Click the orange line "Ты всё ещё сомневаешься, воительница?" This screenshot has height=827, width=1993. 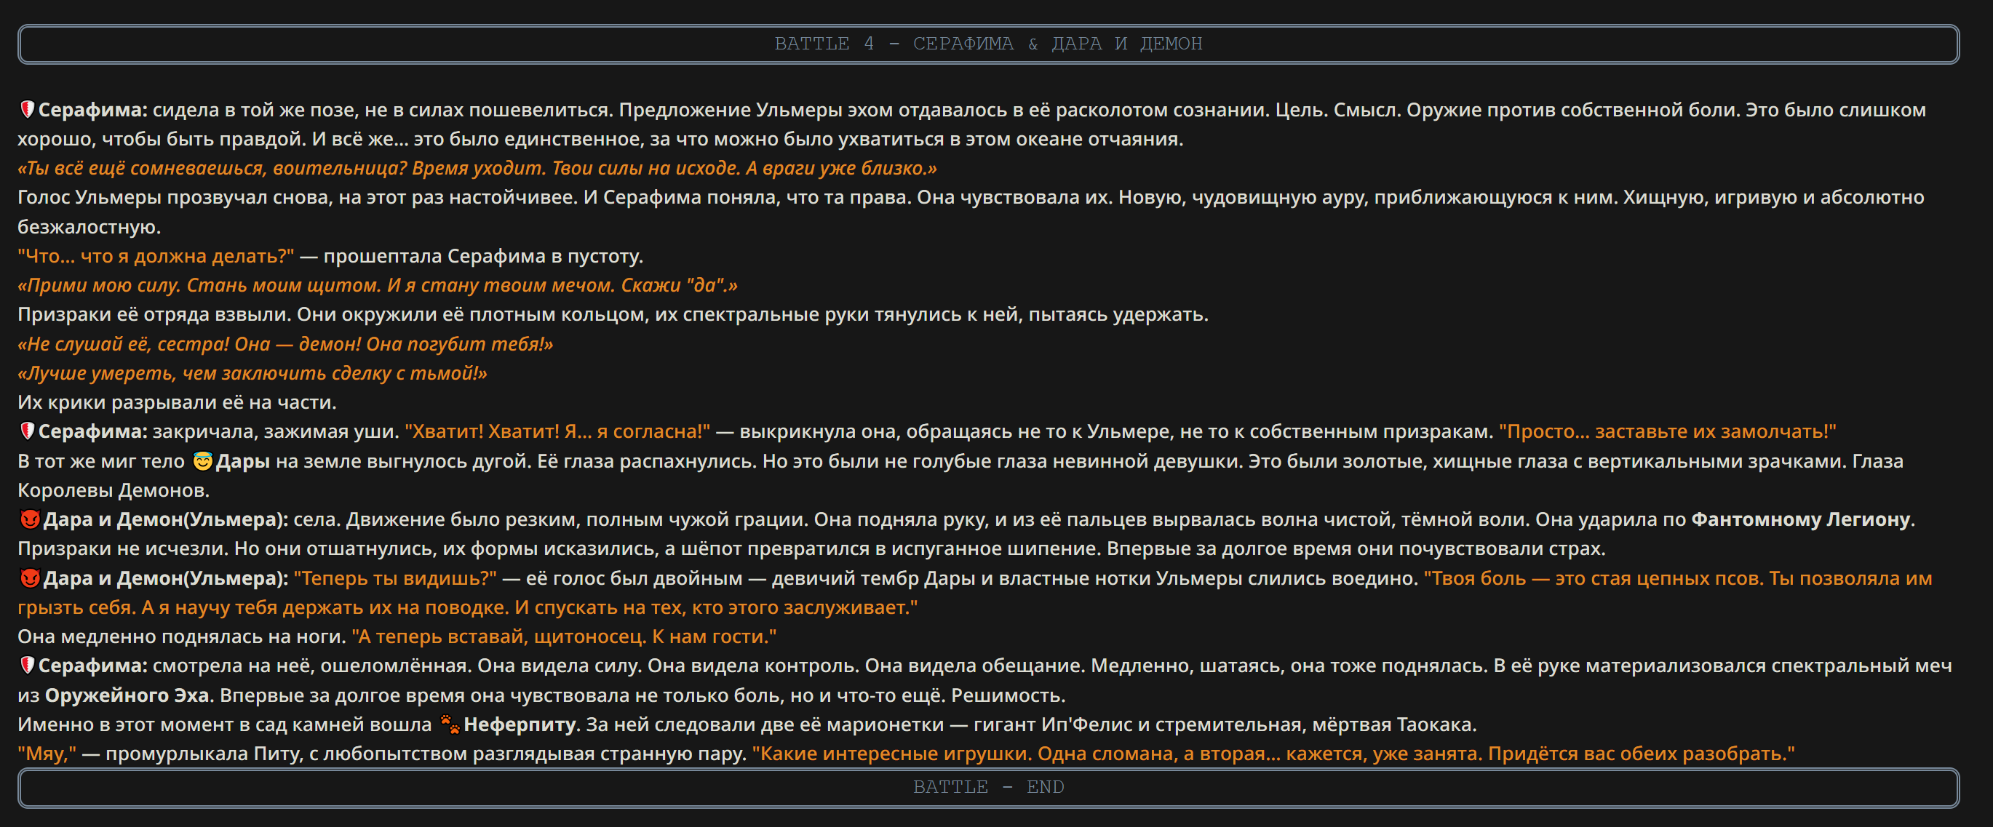(x=211, y=168)
